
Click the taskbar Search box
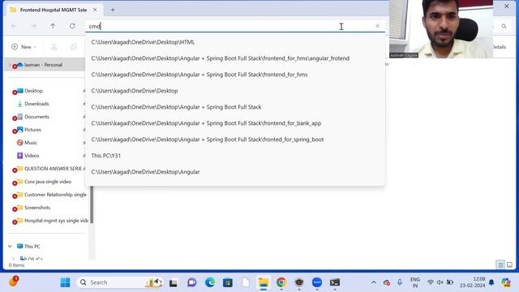click(x=120, y=282)
